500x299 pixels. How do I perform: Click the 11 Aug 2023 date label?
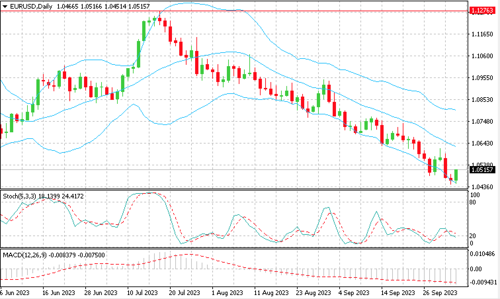271,293
